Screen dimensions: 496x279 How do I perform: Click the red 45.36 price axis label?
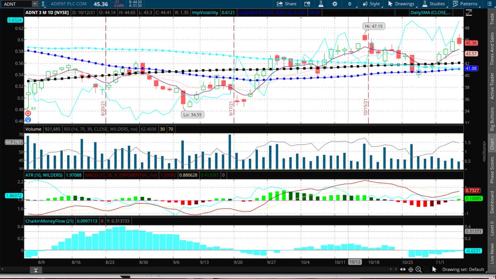coord(471,43)
